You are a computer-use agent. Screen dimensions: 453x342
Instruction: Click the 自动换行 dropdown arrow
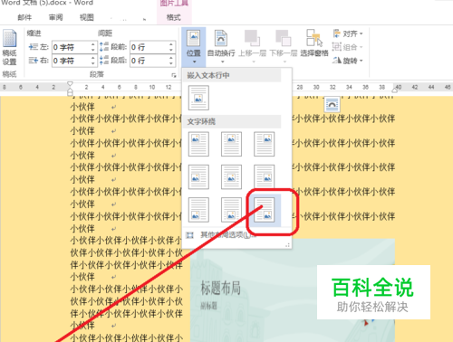pos(223,62)
